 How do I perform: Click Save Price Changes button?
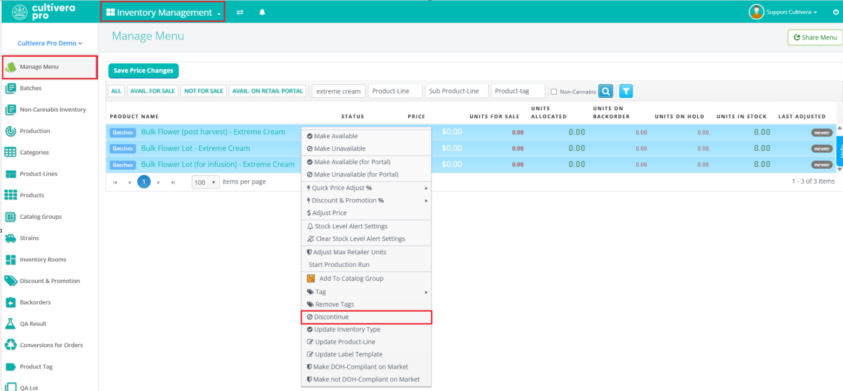pyautogui.click(x=143, y=71)
